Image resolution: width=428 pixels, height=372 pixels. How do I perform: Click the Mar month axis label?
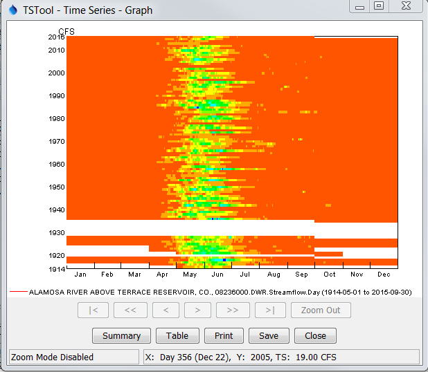(x=134, y=275)
